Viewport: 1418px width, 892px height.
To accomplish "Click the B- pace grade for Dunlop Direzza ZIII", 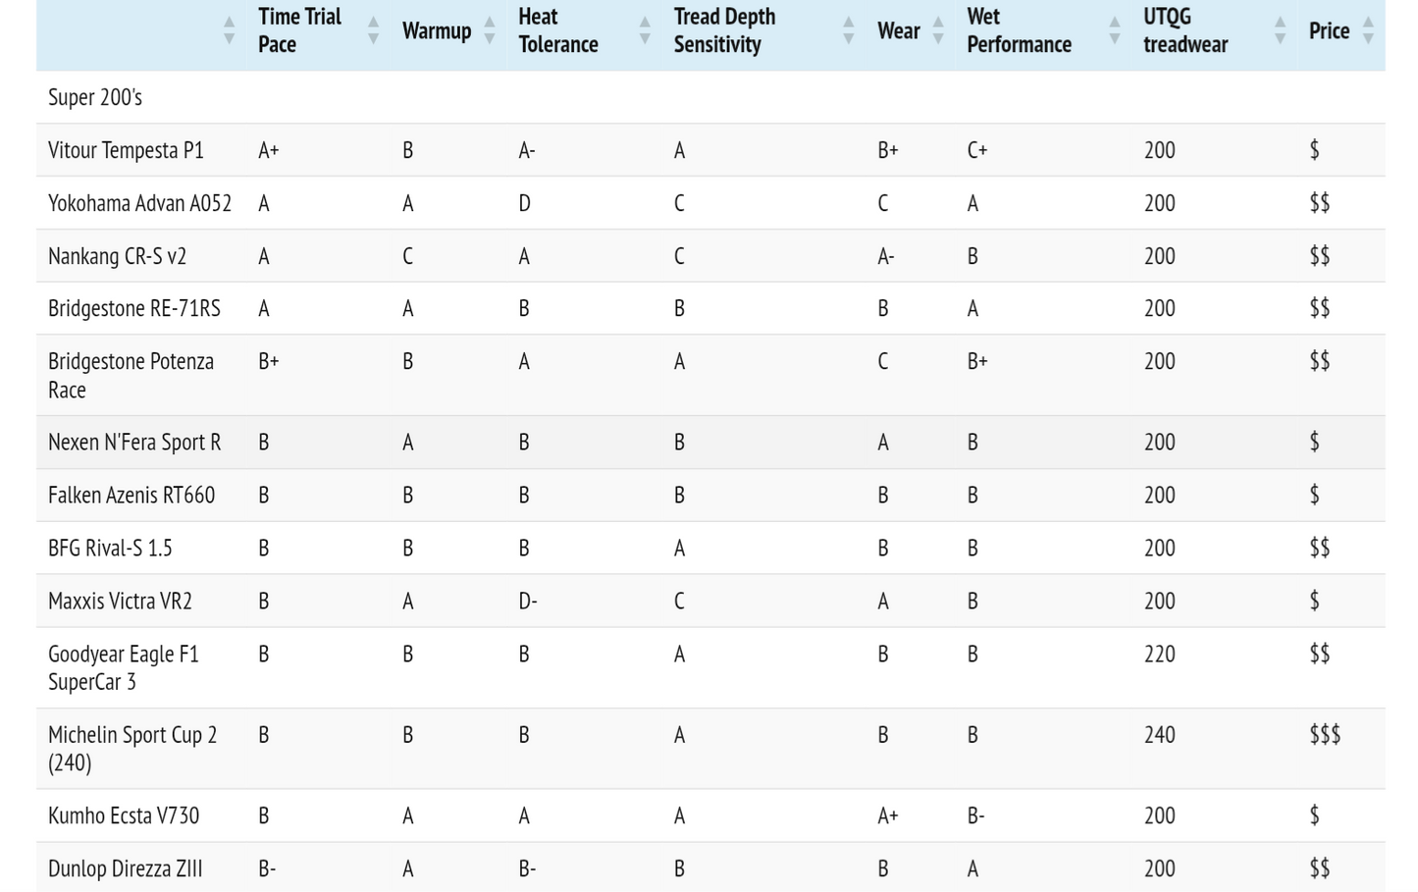I will (267, 868).
